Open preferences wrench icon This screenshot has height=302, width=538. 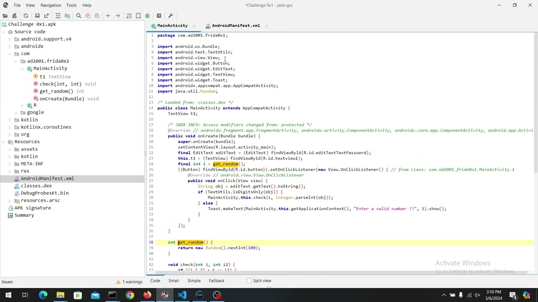[x=170, y=16]
